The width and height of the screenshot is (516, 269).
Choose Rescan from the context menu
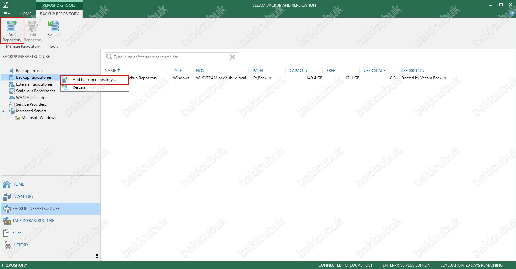point(95,87)
